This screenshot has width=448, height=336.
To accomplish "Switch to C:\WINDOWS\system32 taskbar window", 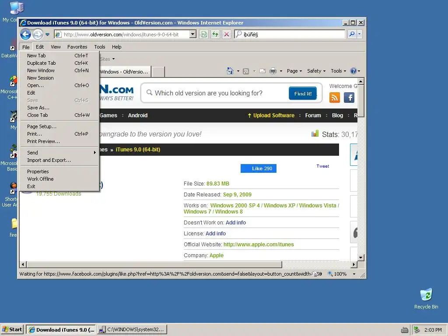I will (x=132, y=329).
